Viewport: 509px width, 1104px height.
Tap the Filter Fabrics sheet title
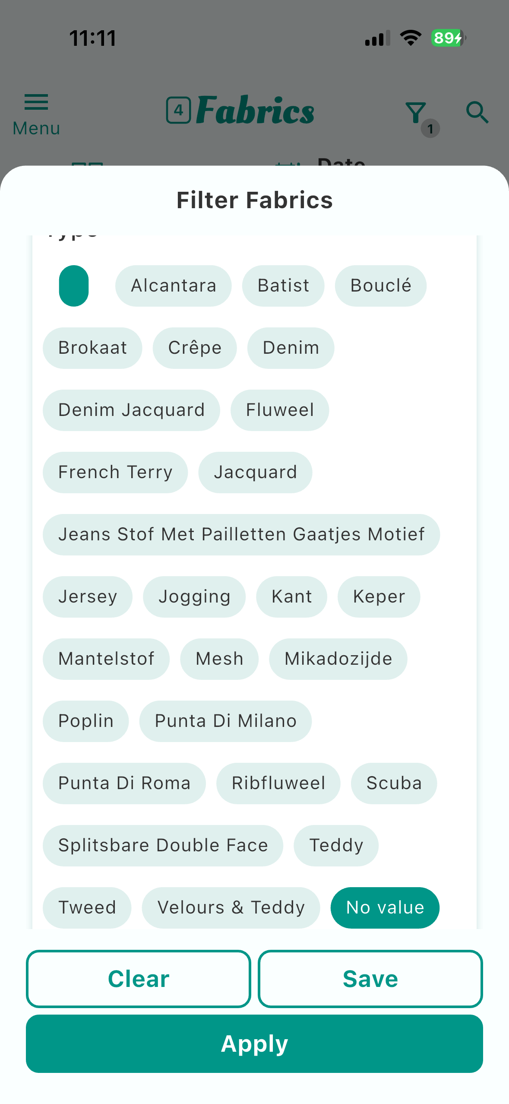click(255, 200)
